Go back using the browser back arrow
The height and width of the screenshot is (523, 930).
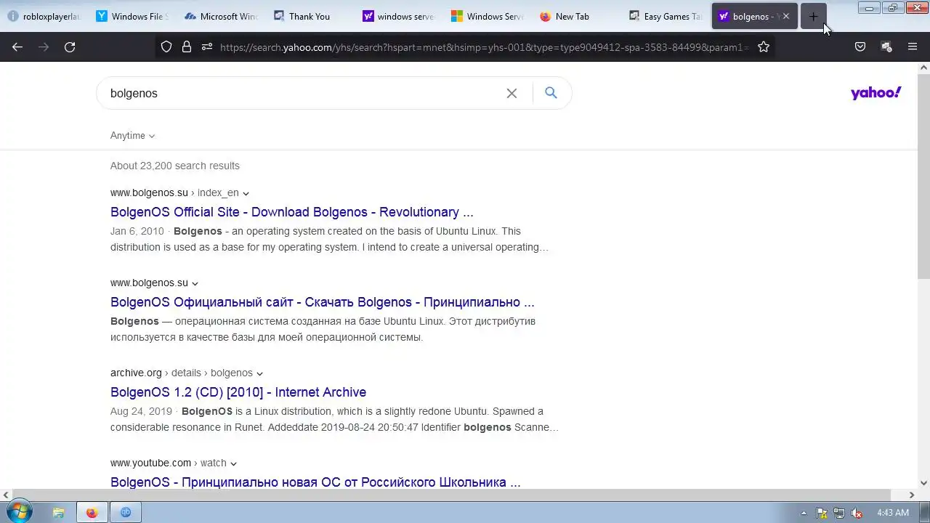17,46
